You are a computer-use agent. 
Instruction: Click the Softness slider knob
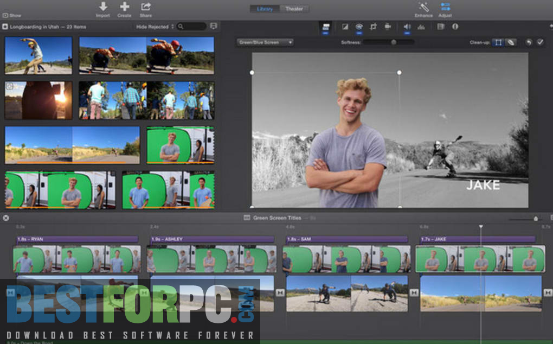(394, 42)
